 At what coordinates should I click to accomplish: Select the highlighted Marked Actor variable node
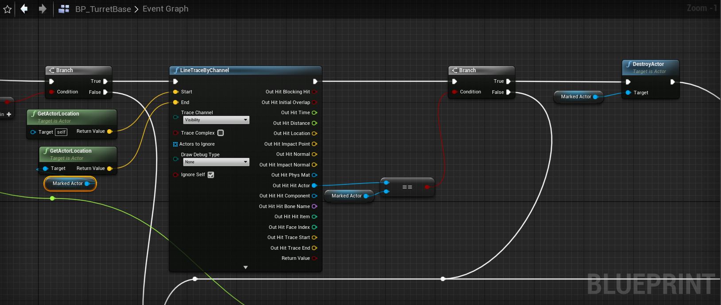[70, 183]
